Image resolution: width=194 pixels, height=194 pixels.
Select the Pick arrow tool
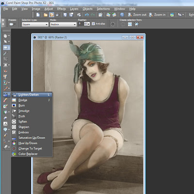click(x=5, y=42)
